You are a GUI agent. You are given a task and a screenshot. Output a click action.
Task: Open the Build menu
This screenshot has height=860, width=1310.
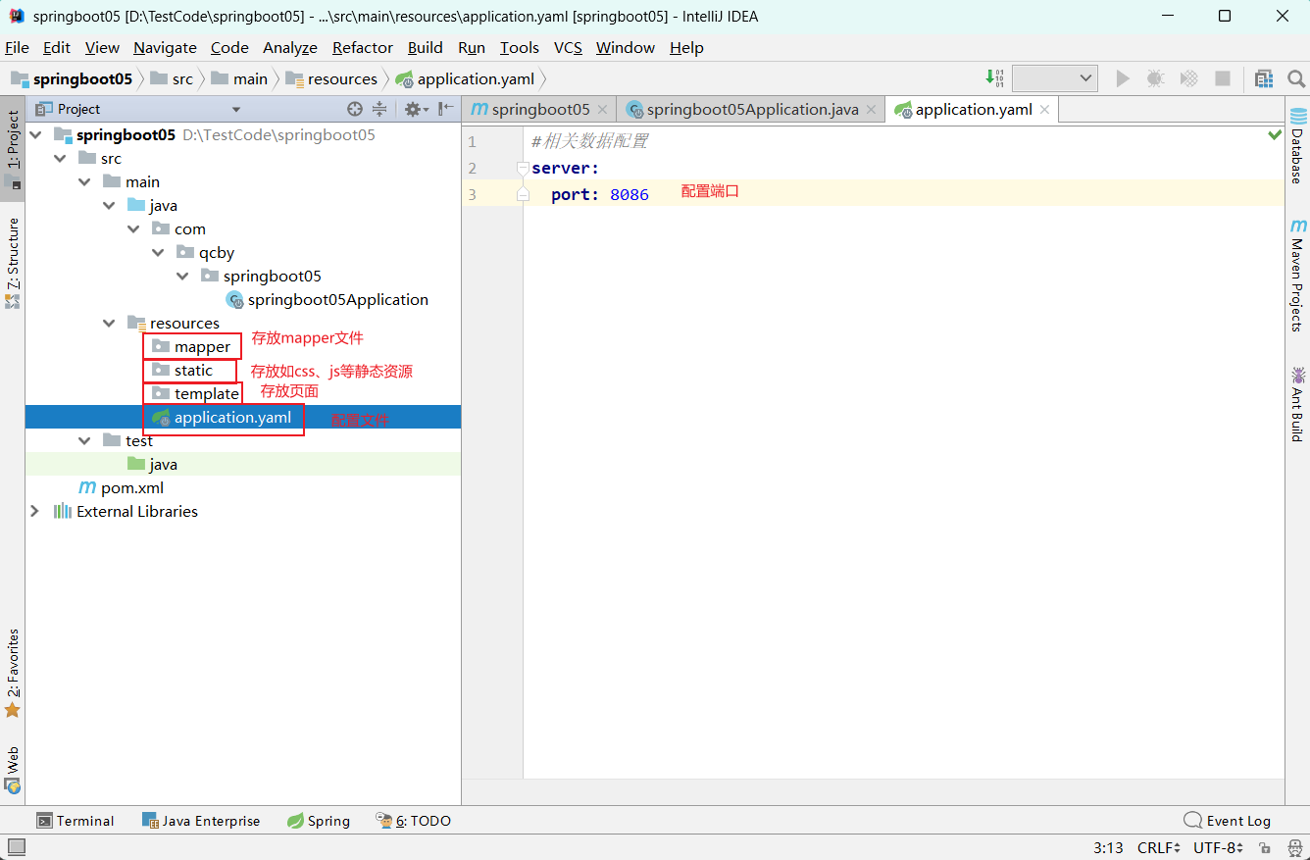click(x=425, y=47)
